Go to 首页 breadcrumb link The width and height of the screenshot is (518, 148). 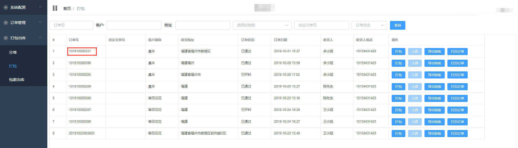tap(67, 8)
